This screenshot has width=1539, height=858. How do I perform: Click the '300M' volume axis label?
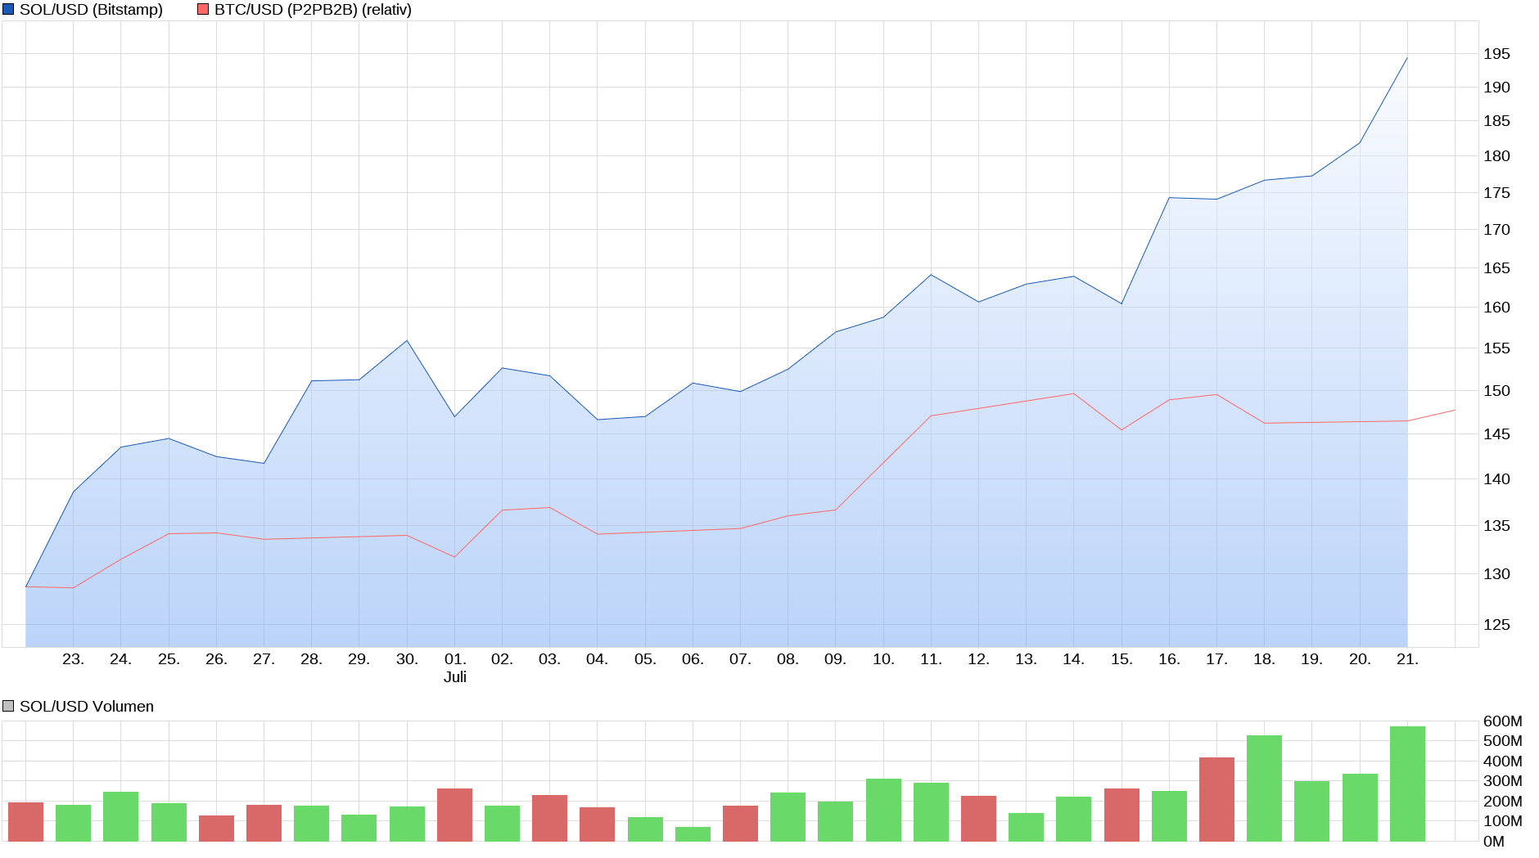coord(1503,781)
